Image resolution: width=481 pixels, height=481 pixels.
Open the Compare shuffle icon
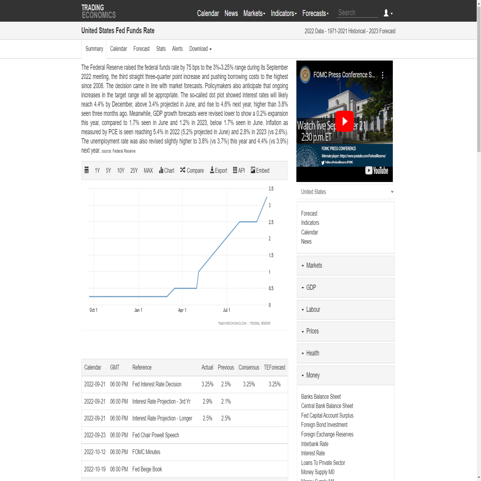pyautogui.click(x=183, y=170)
